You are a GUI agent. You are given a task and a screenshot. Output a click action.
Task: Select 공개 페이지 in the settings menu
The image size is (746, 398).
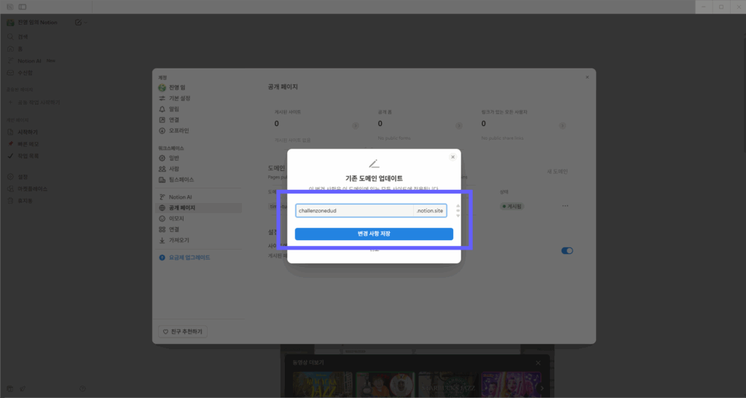pyautogui.click(x=198, y=207)
